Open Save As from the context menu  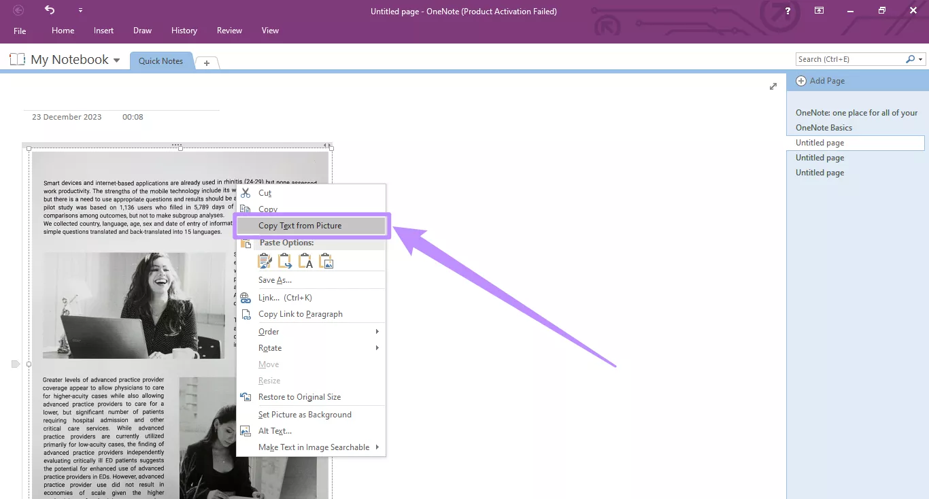tap(275, 279)
